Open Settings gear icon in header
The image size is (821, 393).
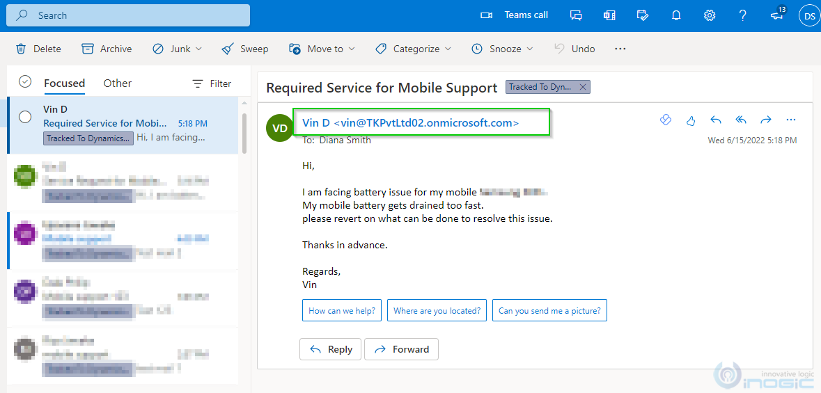click(710, 15)
